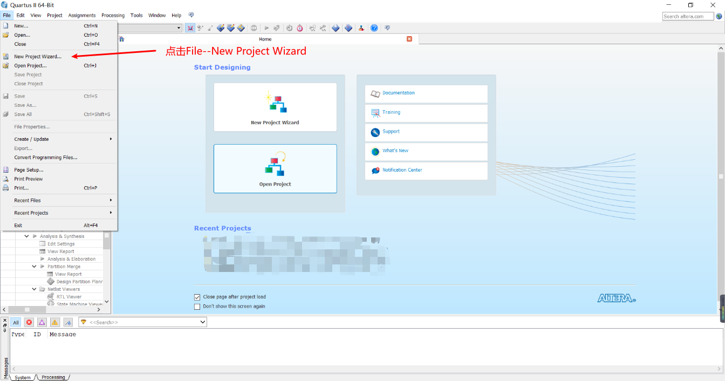Open the Tools menu
The height and width of the screenshot is (381, 725).
pyautogui.click(x=136, y=15)
